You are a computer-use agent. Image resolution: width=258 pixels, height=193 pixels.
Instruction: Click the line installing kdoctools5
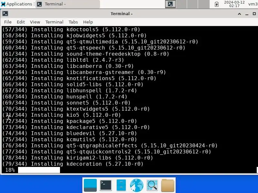coord(71,29)
